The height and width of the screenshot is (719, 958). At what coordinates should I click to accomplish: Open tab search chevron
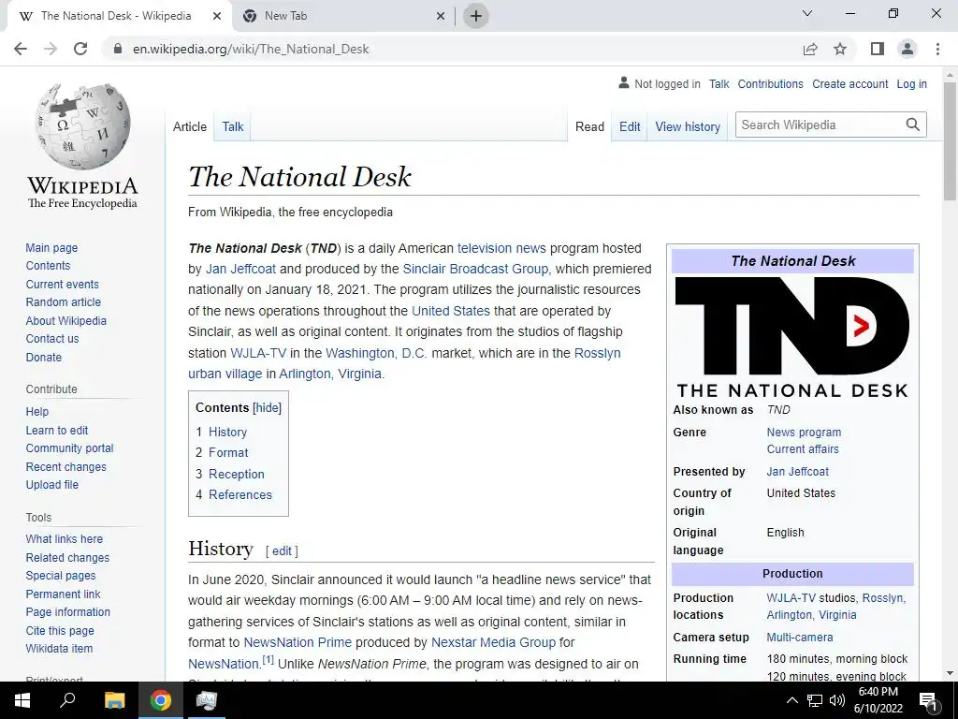coord(807,13)
